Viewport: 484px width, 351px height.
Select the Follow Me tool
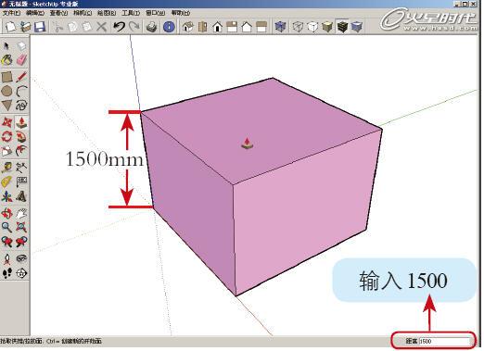[21, 136]
